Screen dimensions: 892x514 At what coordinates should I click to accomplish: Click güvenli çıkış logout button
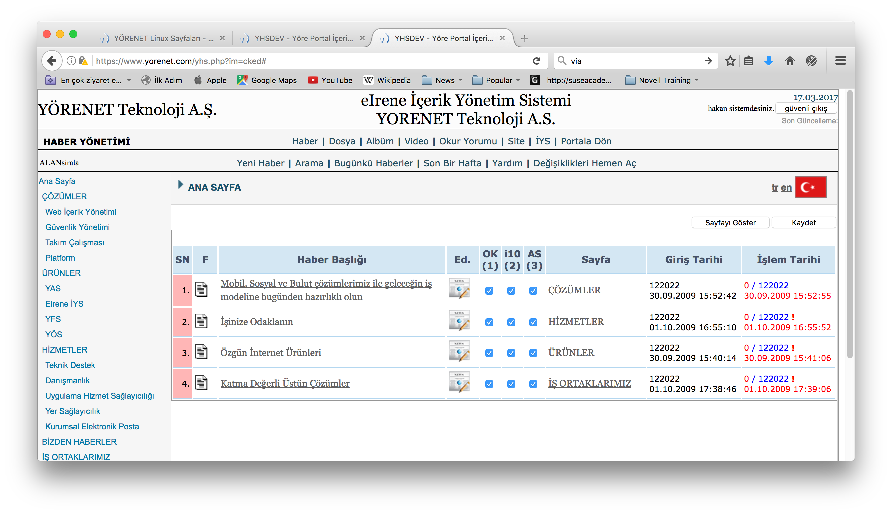[x=806, y=108]
